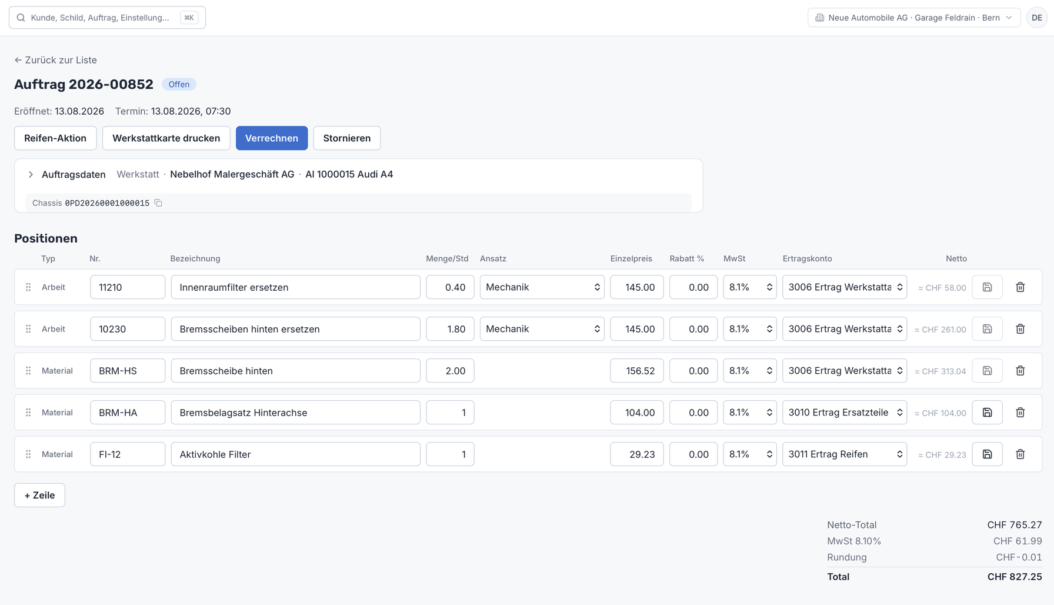Open the DE user avatar menu
1054x605 pixels.
pos(1037,18)
